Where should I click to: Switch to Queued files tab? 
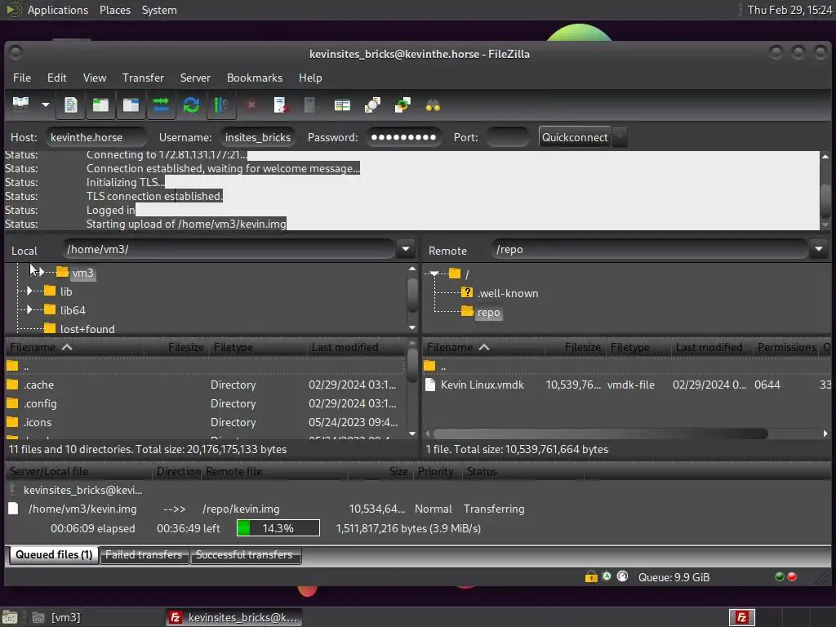coord(54,555)
